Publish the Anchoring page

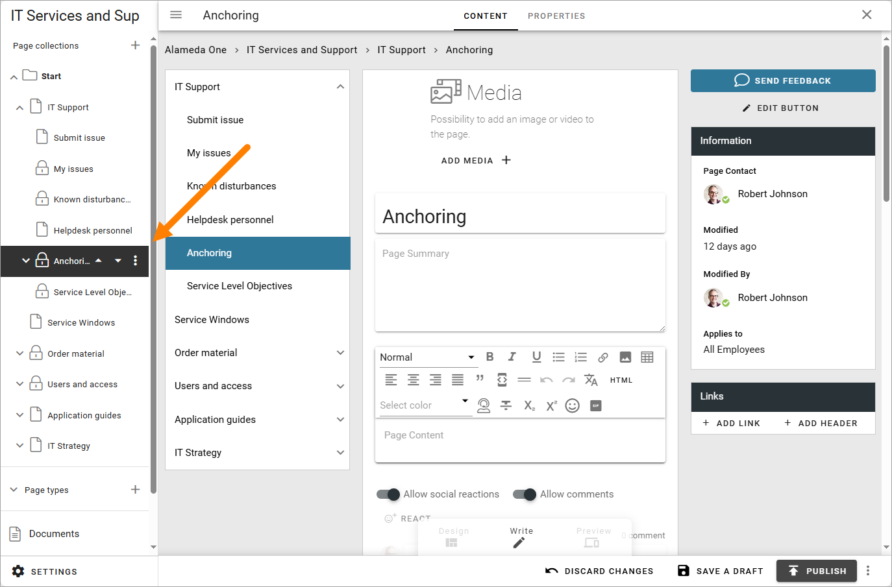pyautogui.click(x=817, y=571)
